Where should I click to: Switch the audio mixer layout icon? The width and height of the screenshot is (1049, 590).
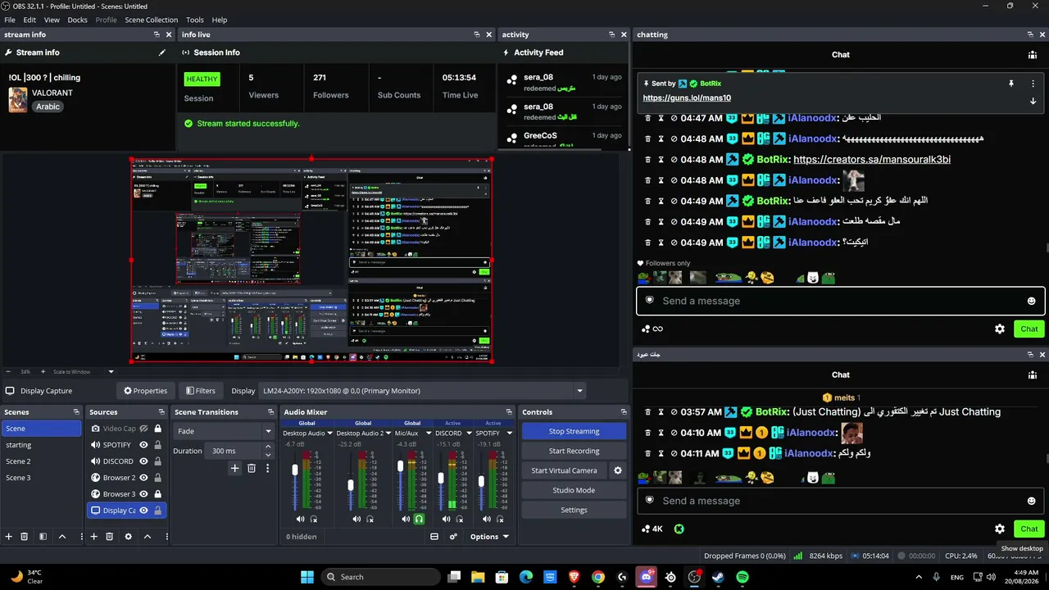pos(434,537)
